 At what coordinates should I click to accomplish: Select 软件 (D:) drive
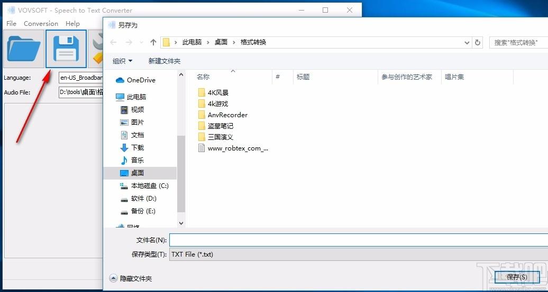[x=139, y=199]
